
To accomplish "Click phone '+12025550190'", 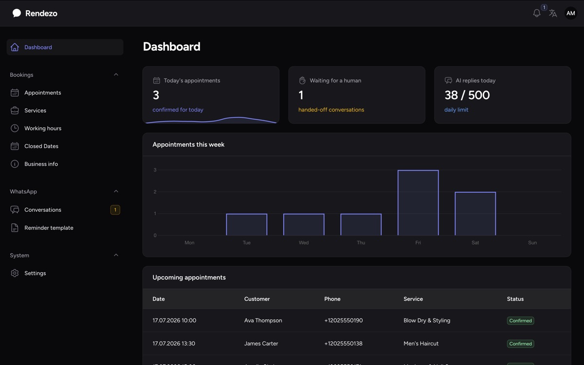I will pos(344,320).
